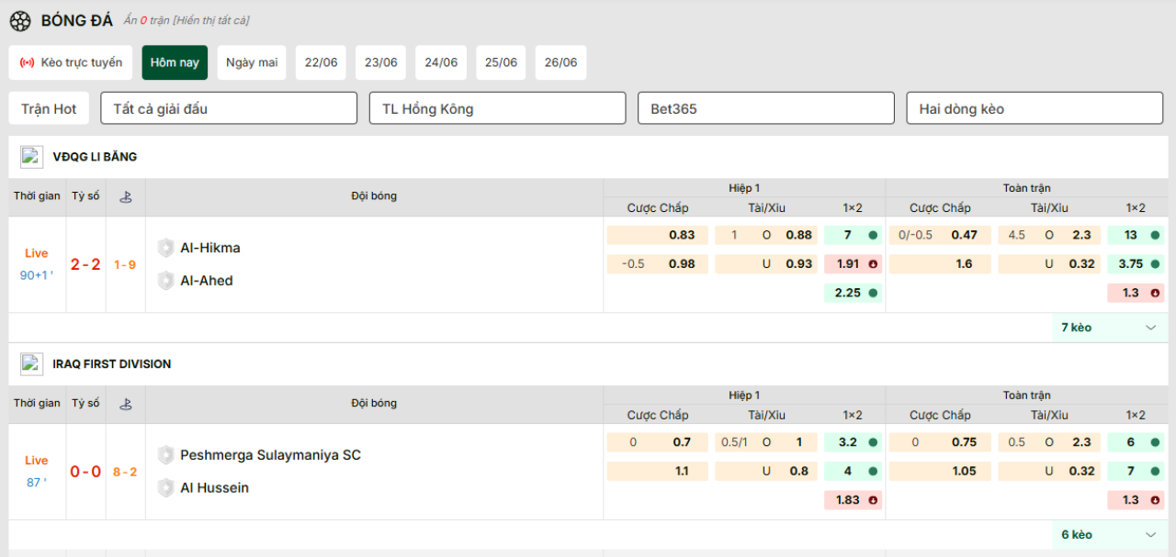
Task: Click the Kèo trực tuyến button
Action: (x=71, y=62)
